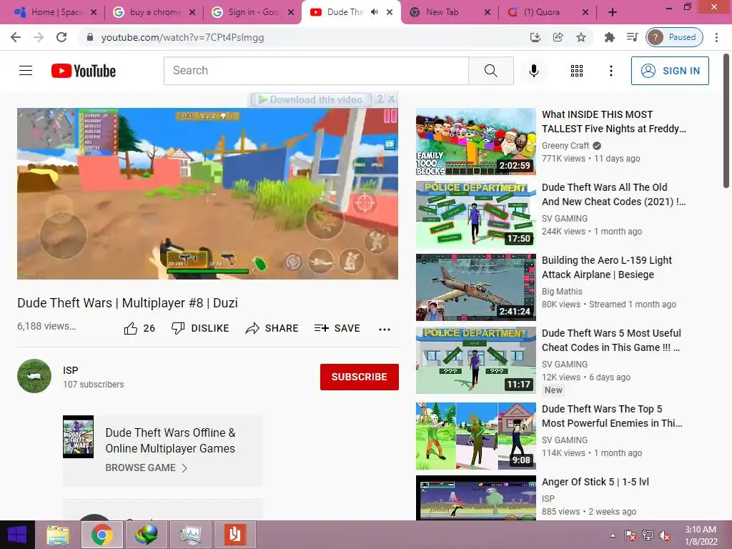732x549 pixels.
Task: Open a new browser tab
Action: [613, 12]
